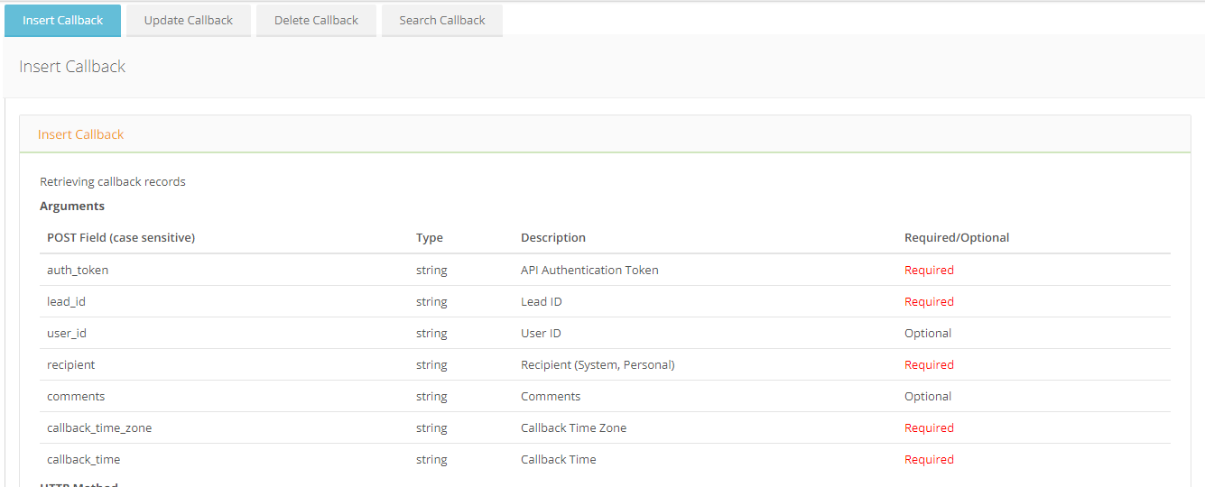
Task: Click the POST Field column header
Action: tap(121, 238)
